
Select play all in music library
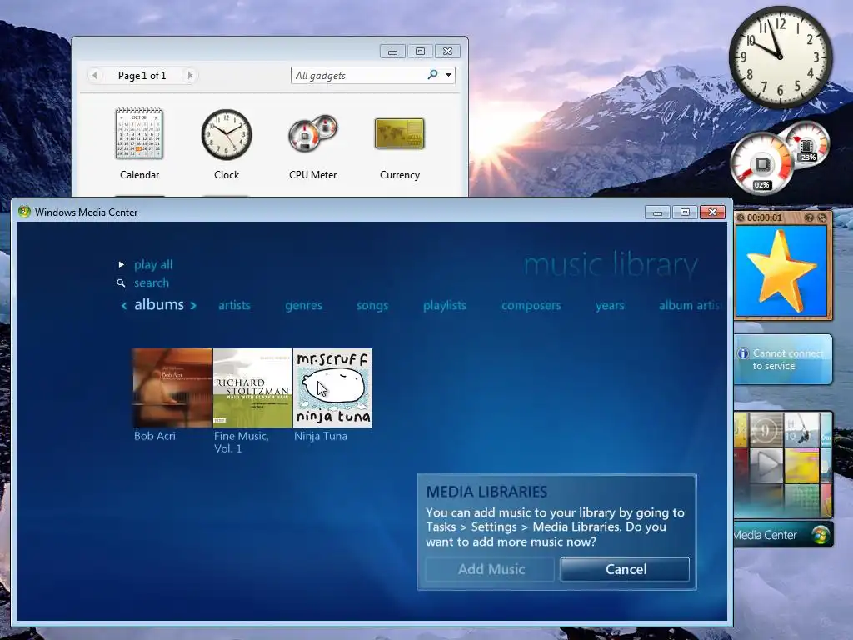153,264
